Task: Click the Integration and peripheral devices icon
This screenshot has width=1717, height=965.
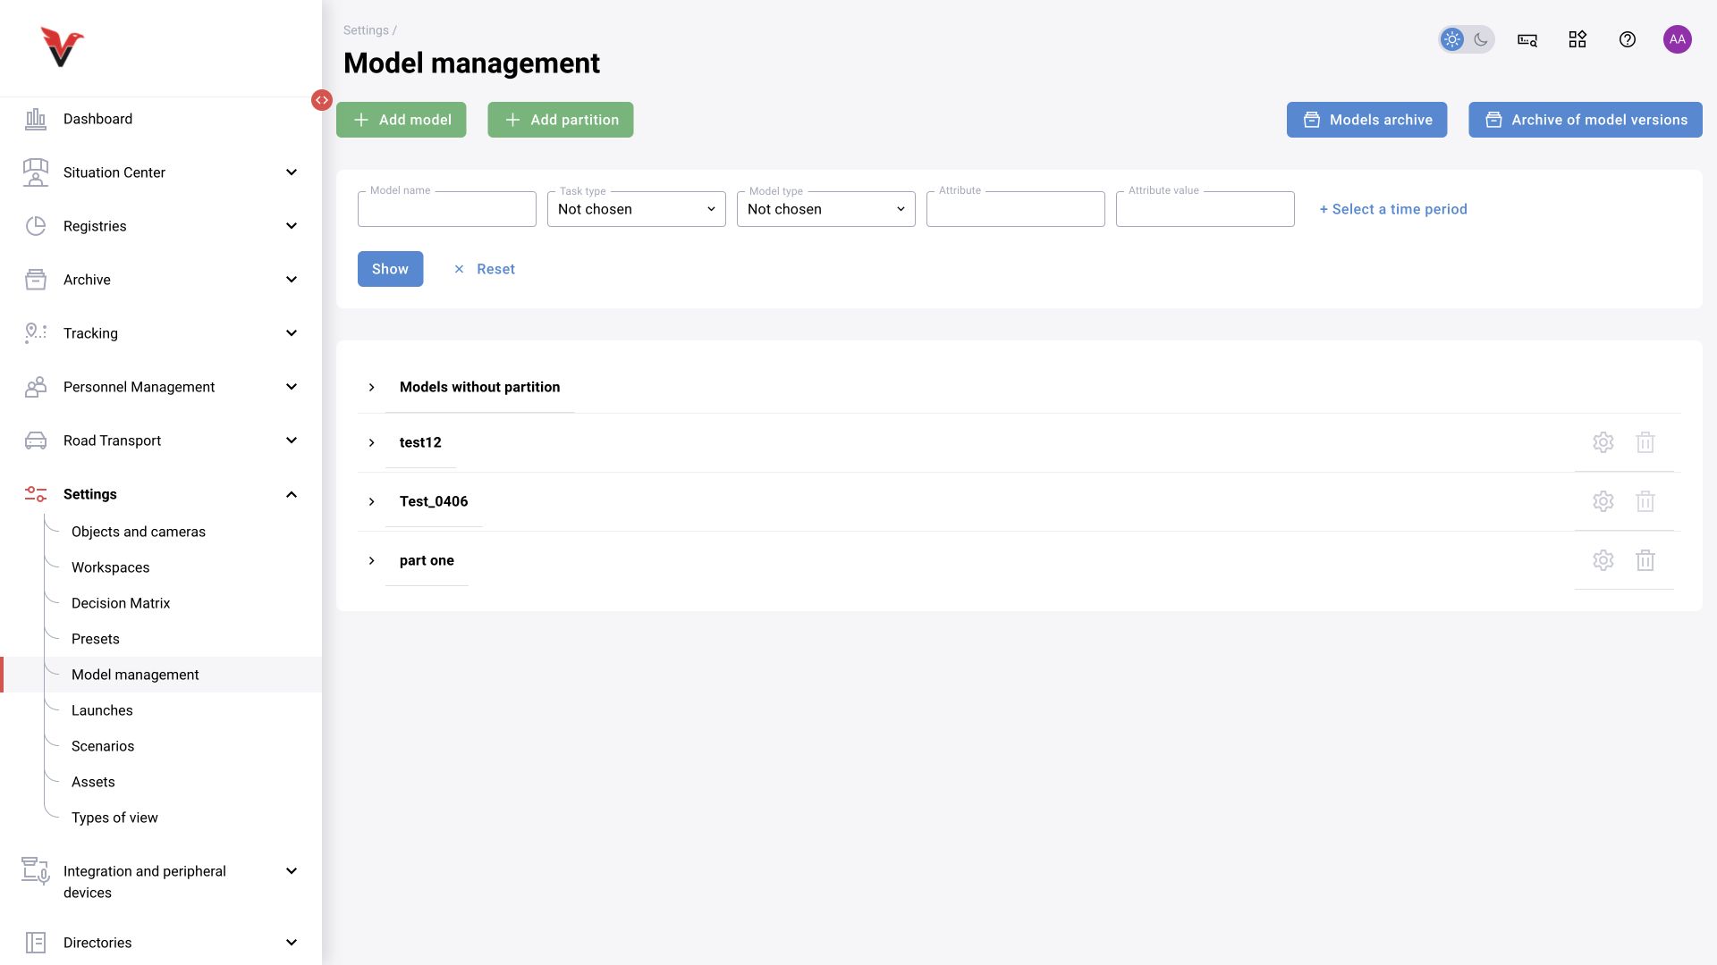Action: point(36,871)
